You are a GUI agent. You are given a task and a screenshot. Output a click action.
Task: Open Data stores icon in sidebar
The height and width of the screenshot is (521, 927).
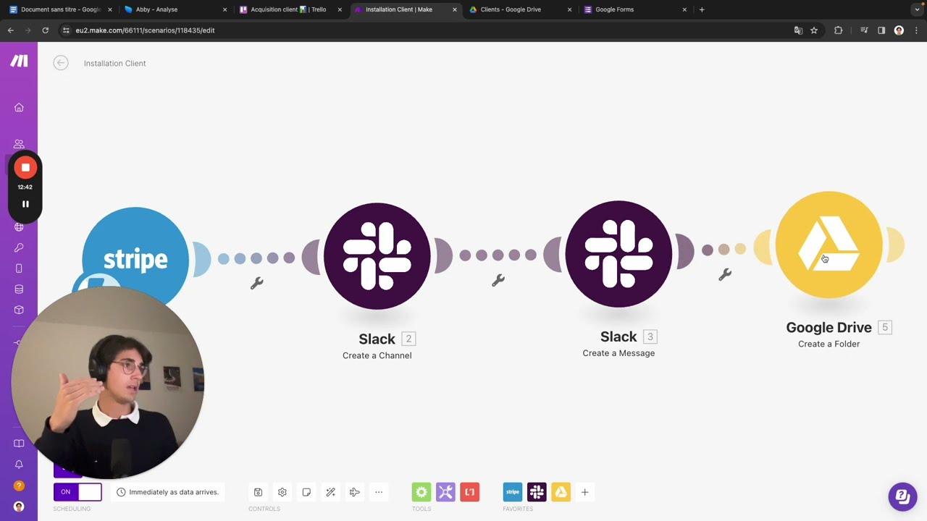(19, 289)
